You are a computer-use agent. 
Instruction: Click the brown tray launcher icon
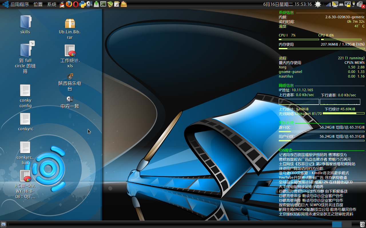[124, 4]
